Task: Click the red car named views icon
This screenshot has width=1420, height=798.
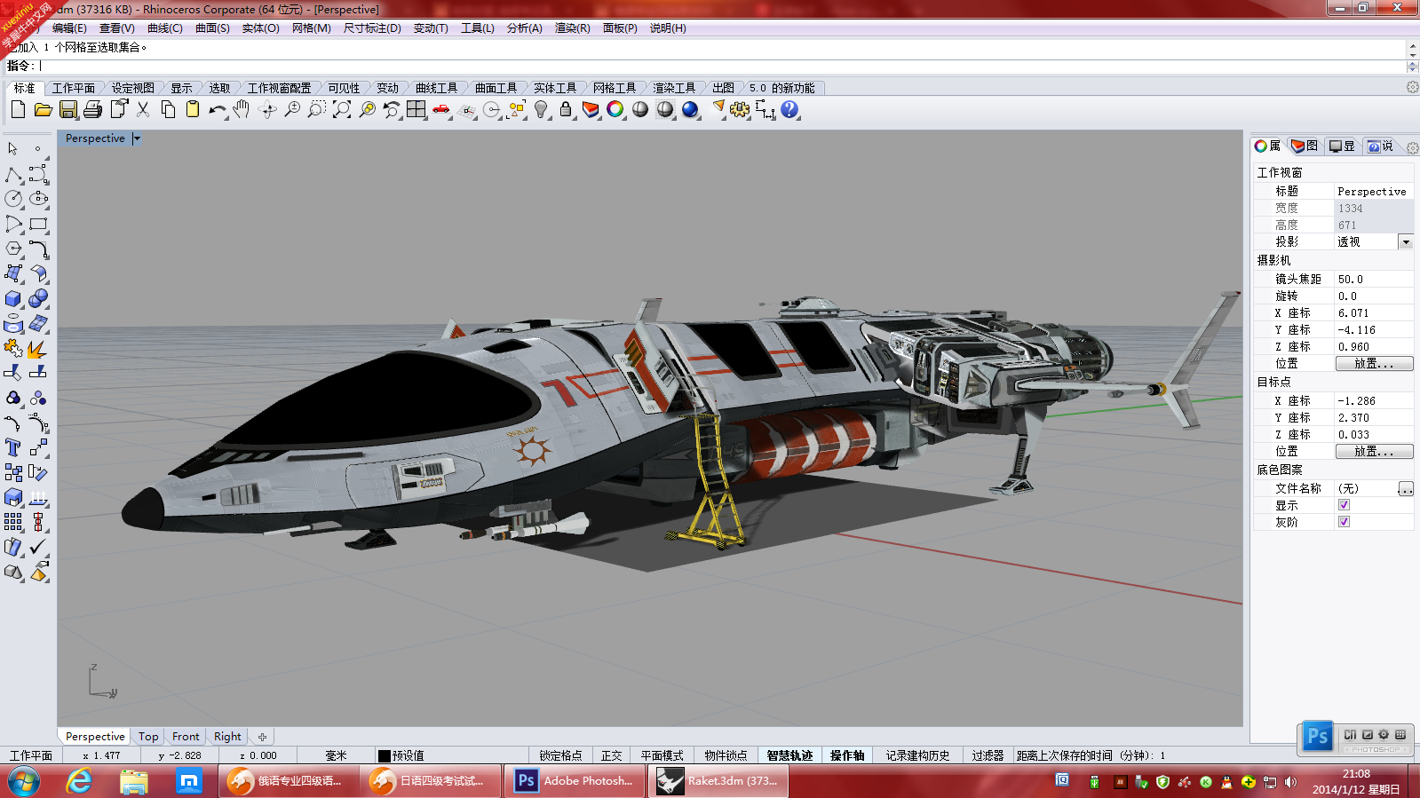Action: coord(441,109)
